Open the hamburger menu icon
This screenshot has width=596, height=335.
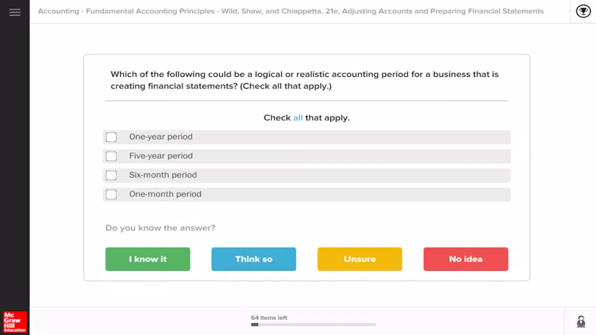(15, 12)
